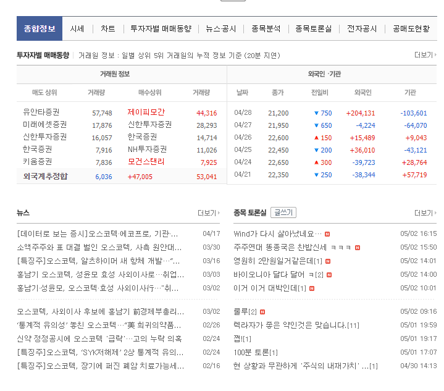Open news '[특징주]오스코텍, SYK저해제 2상'
The height and width of the screenshot is (391, 444).
click(100, 352)
